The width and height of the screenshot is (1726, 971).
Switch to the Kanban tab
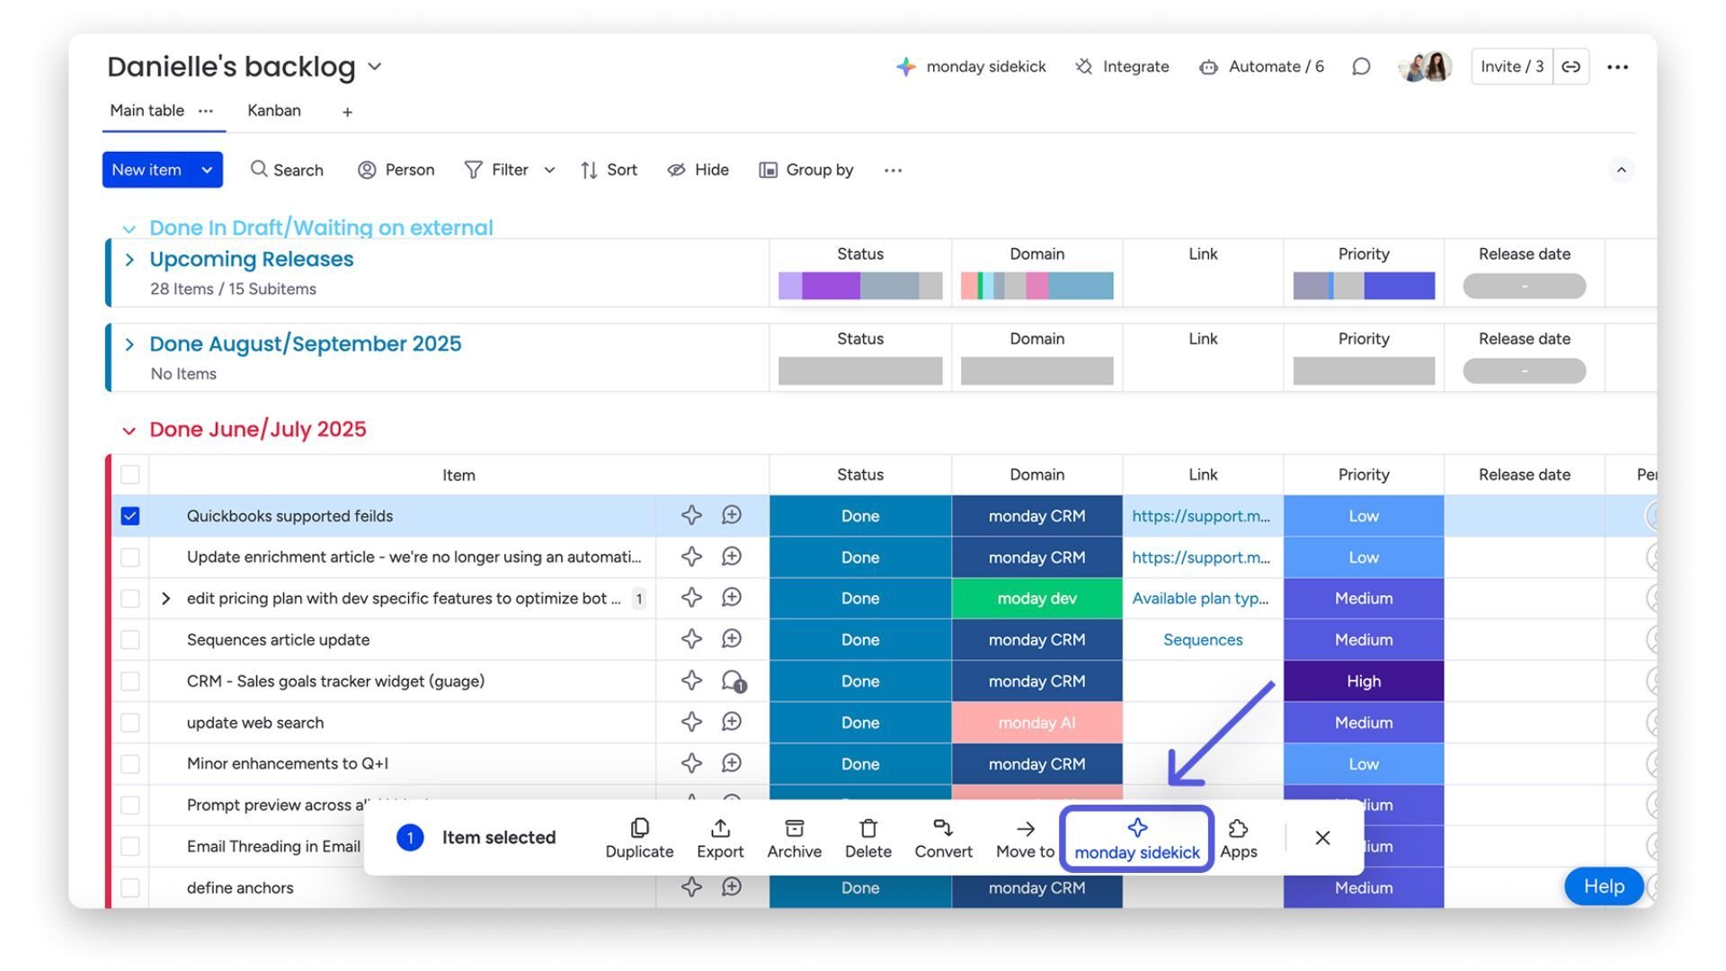coord(274,111)
